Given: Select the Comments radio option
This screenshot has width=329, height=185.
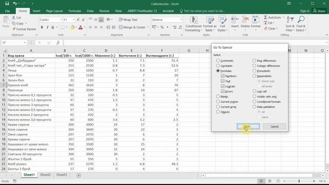Looking at the screenshot, I should [218, 61].
